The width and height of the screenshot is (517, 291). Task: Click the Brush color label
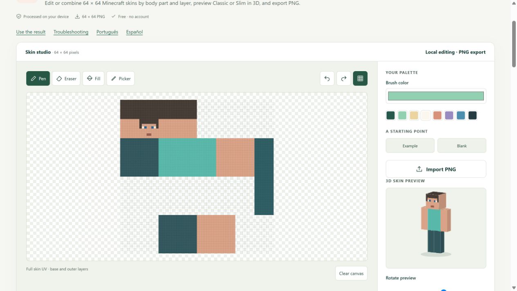click(397, 83)
